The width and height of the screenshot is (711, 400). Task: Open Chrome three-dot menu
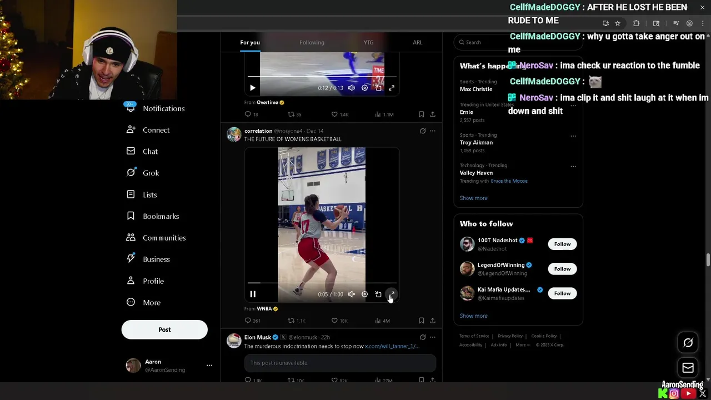(x=703, y=23)
